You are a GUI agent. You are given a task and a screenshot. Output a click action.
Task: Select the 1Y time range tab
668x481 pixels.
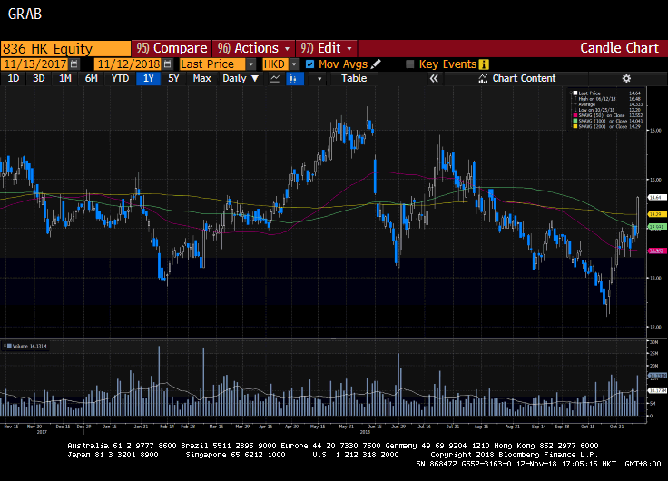[x=148, y=78]
